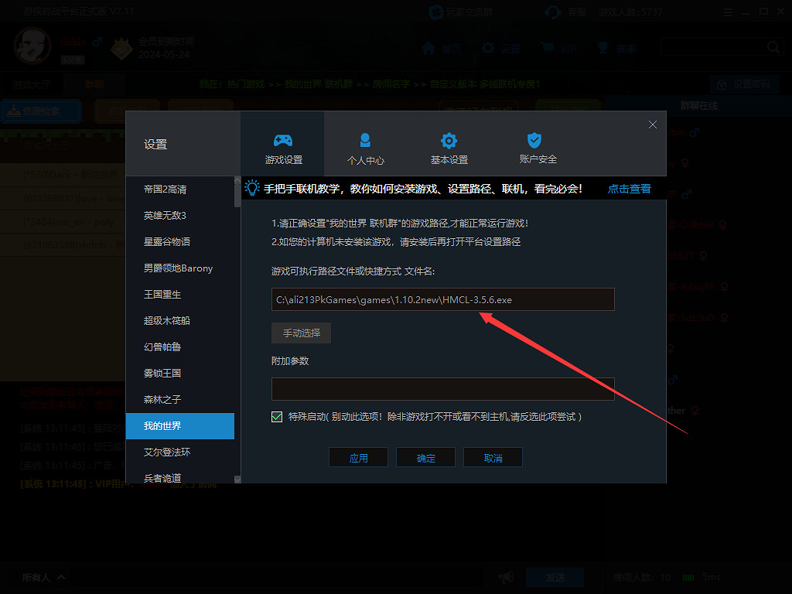Click the magnifier icon in the search box

pos(773,47)
